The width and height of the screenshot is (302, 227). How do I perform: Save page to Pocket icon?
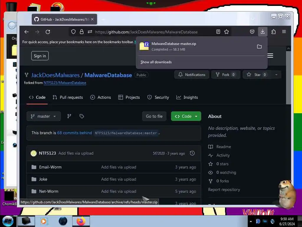click(252, 32)
